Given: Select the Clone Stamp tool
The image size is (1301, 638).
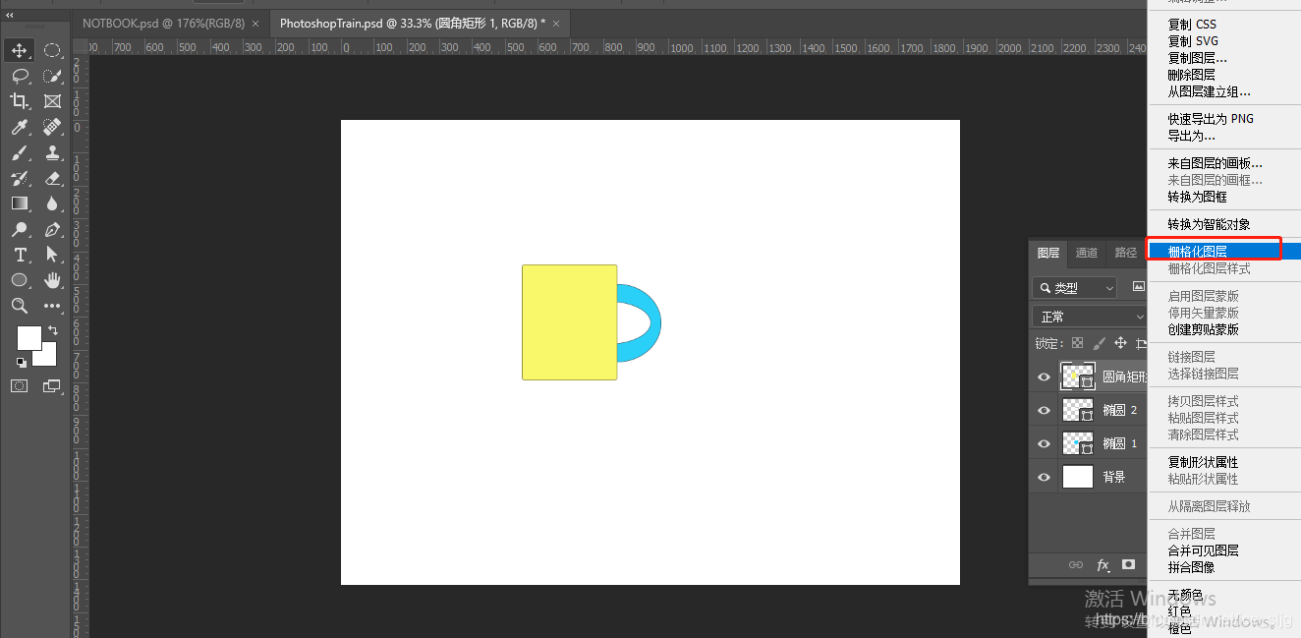Looking at the screenshot, I should click(x=52, y=152).
